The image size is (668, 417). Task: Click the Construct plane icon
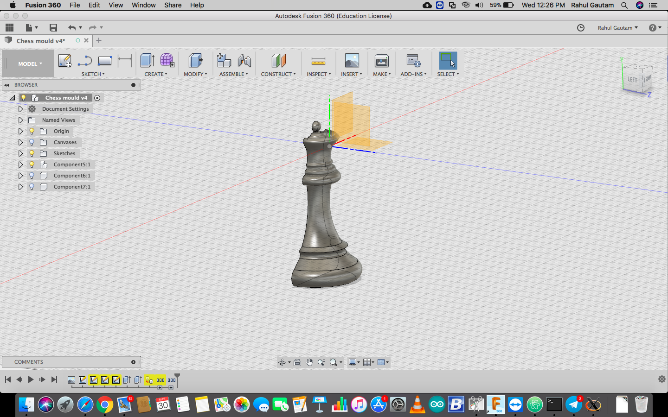point(278,61)
